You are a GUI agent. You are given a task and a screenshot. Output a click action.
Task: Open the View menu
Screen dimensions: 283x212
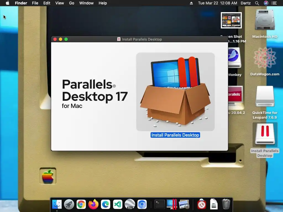point(60,3)
